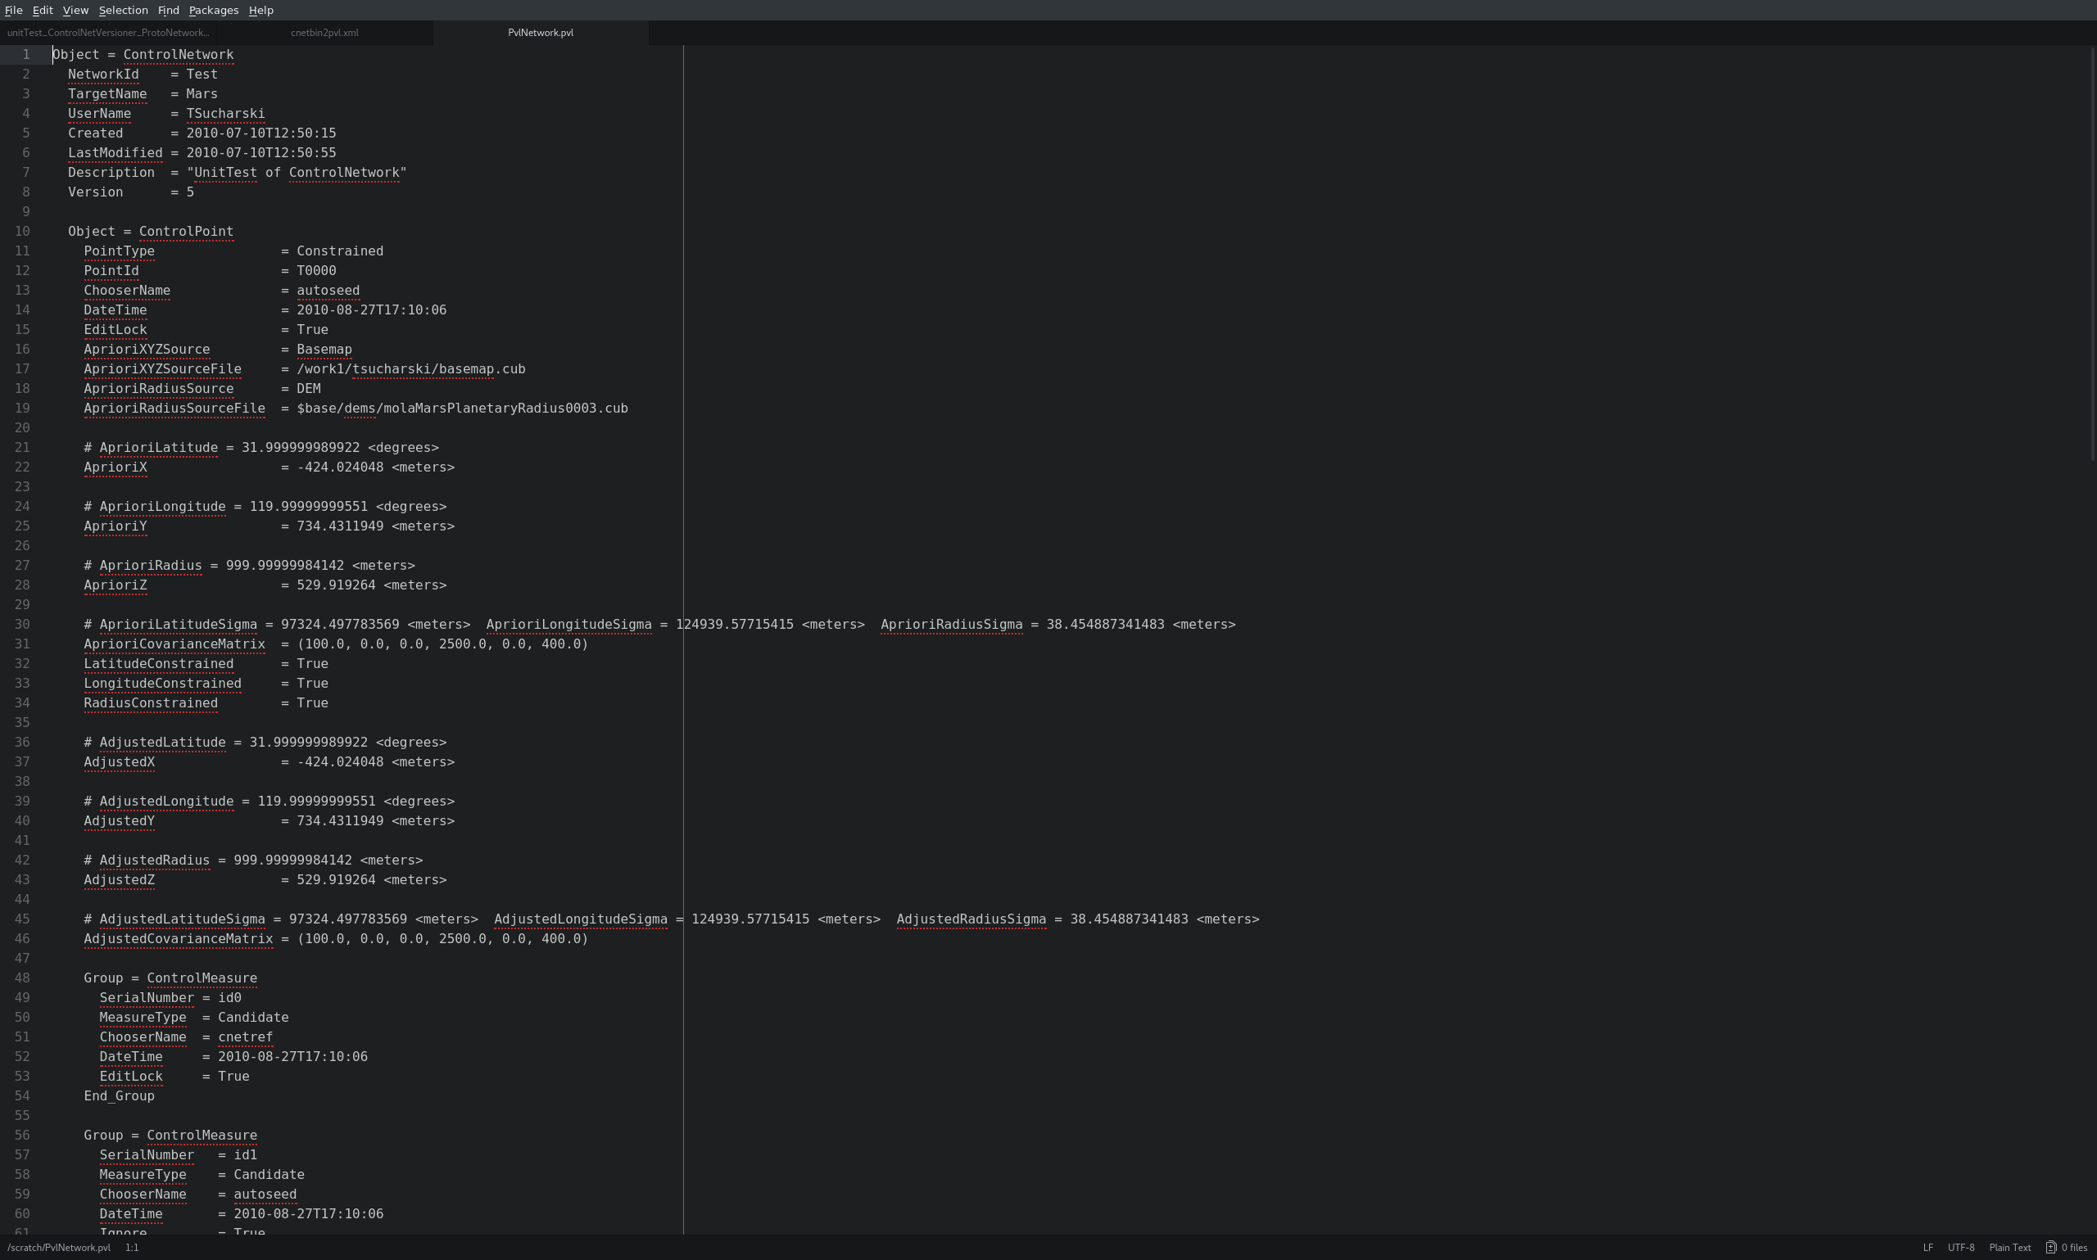
Task: Open the Find menu
Action: click(168, 10)
